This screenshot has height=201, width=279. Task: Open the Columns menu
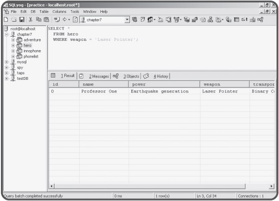click(x=60, y=11)
